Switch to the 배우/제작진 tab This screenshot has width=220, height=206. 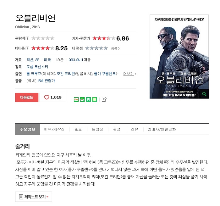point(54,129)
